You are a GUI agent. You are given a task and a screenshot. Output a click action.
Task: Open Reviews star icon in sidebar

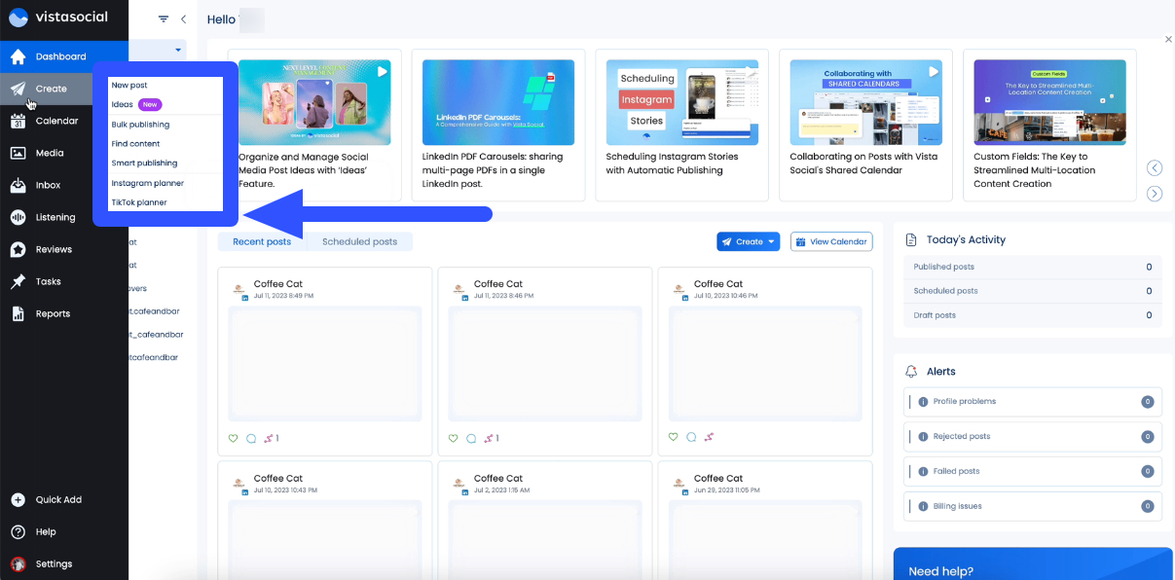point(18,249)
